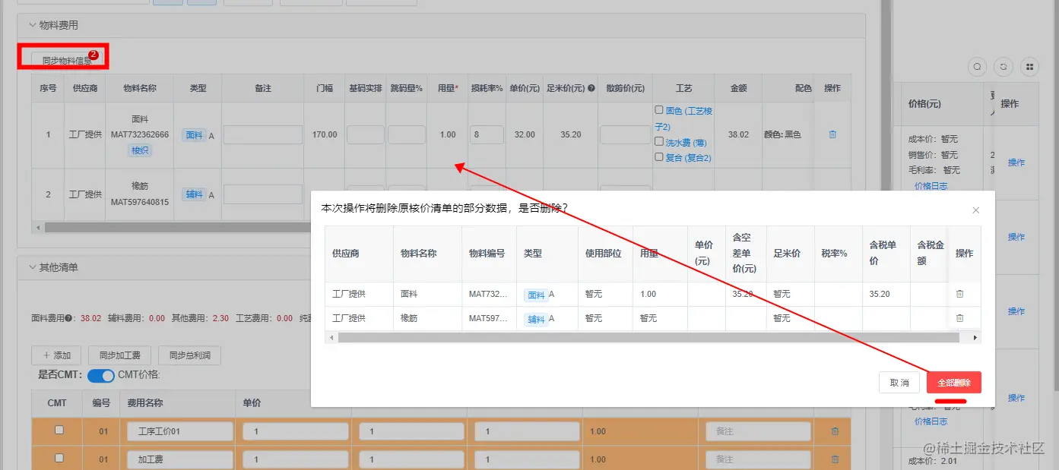This screenshot has height=470, width=1059.
Task: Check the 复合 (复合2) checkbox
Action: [659, 157]
